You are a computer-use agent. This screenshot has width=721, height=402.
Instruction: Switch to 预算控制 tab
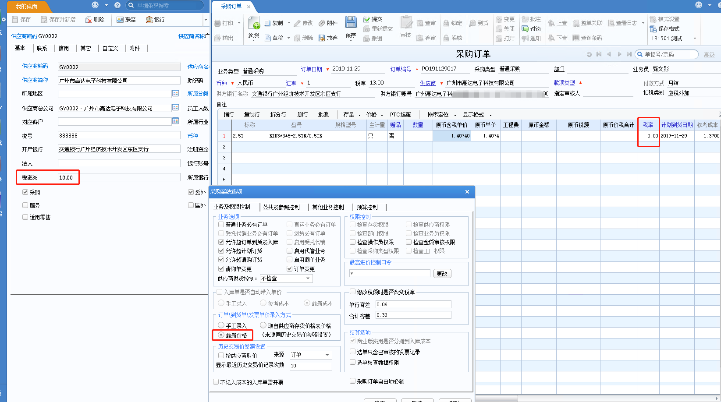point(367,207)
